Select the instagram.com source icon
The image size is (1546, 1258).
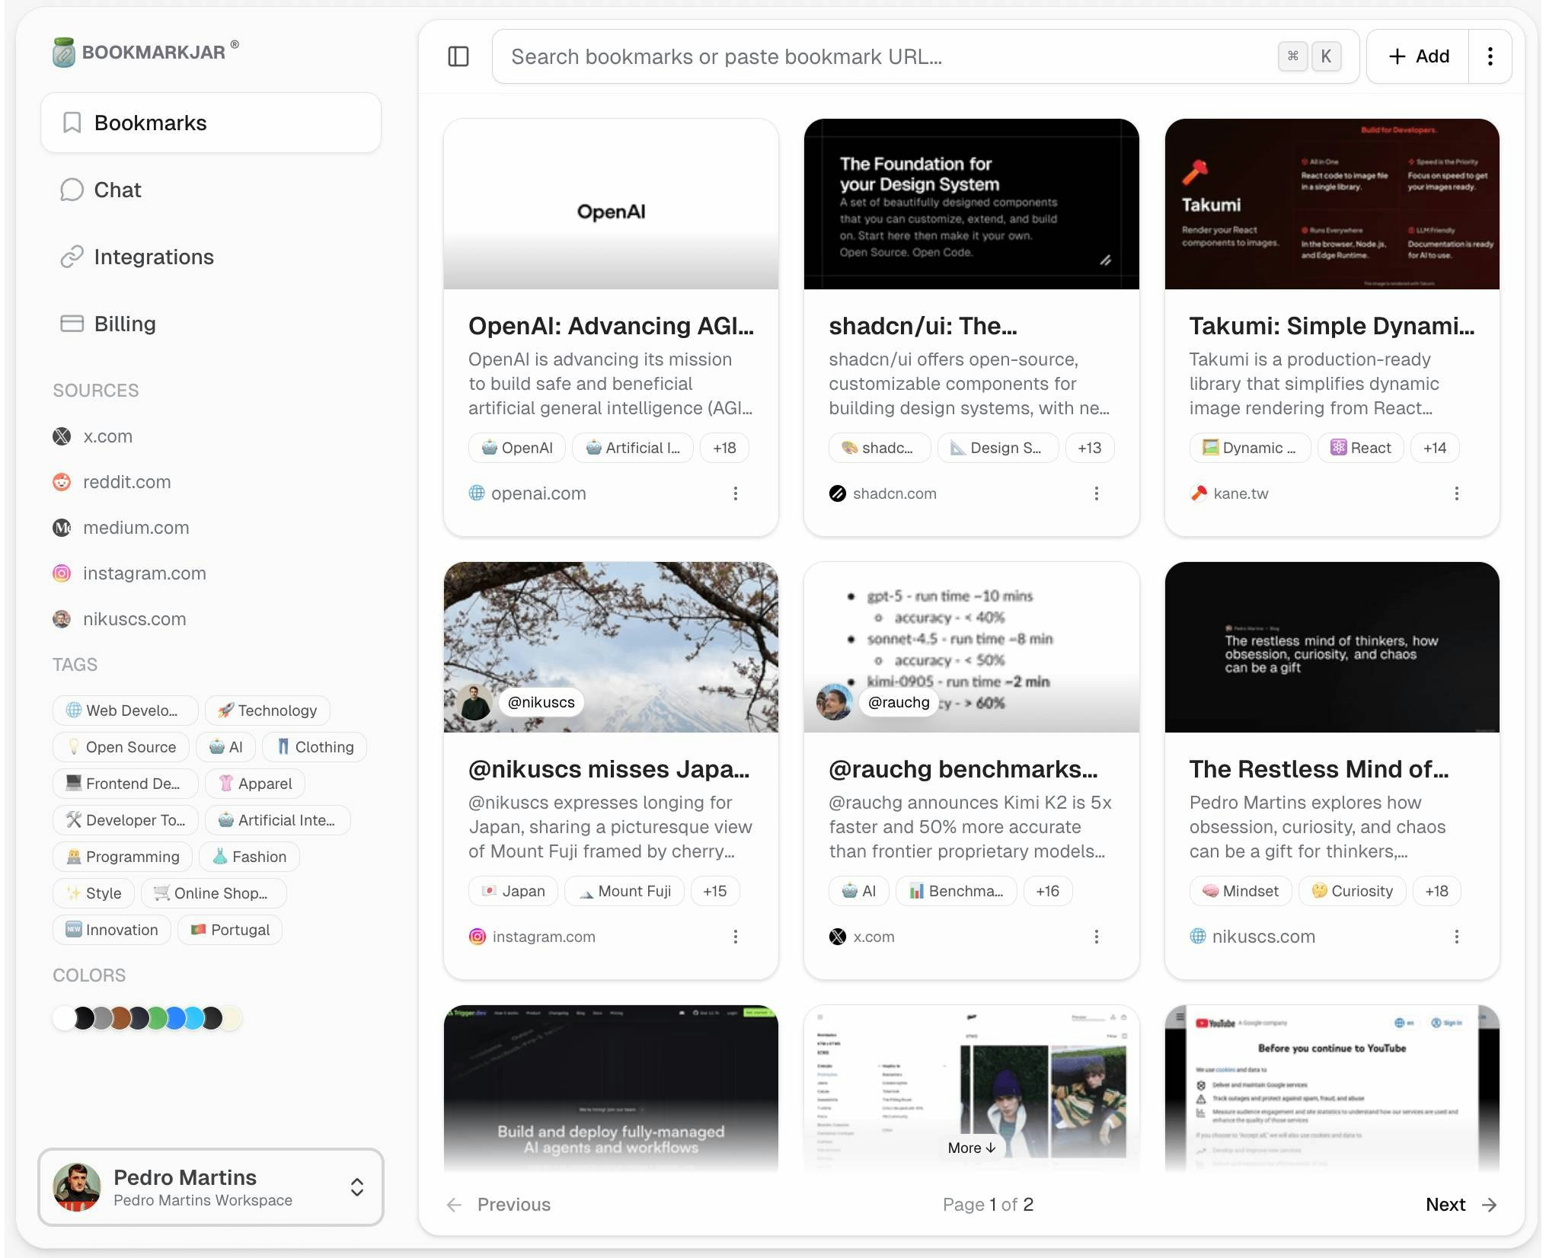click(x=61, y=573)
